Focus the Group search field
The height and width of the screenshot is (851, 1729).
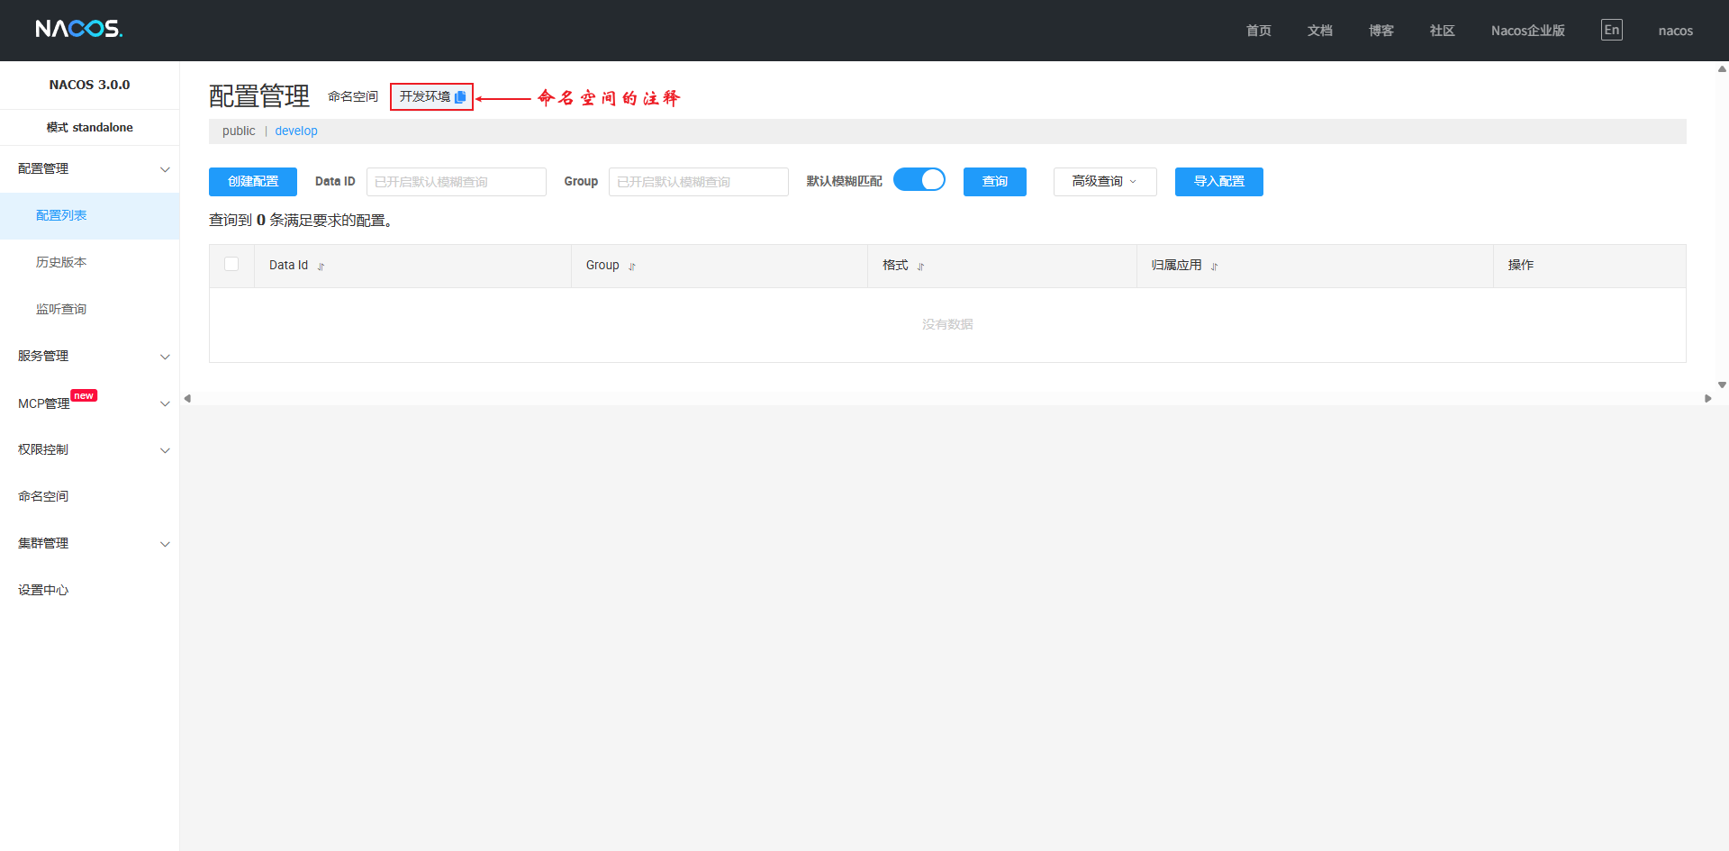pos(699,182)
